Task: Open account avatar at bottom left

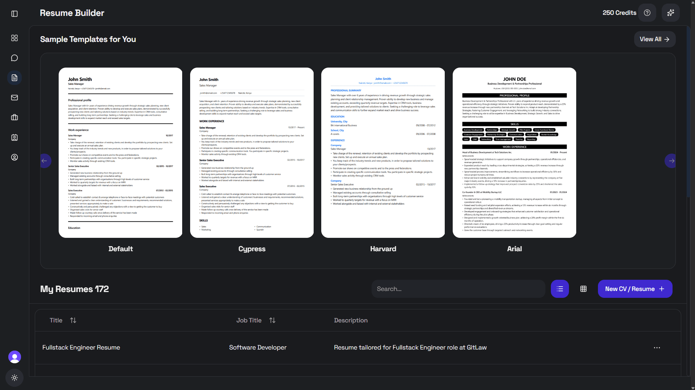Action: coord(14,357)
